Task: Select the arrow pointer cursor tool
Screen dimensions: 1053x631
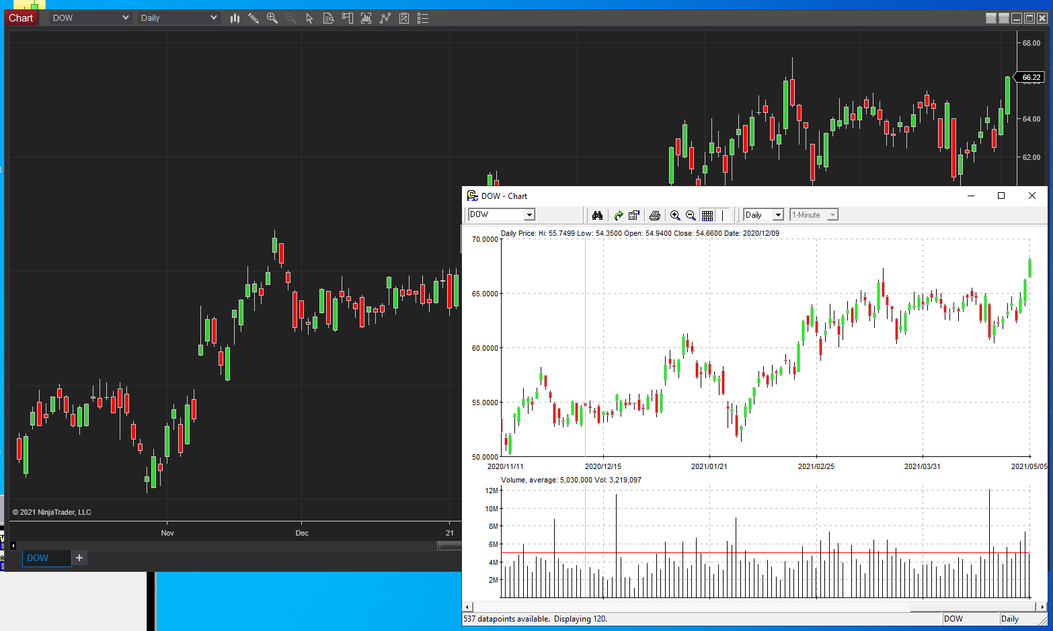Action: [310, 18]
